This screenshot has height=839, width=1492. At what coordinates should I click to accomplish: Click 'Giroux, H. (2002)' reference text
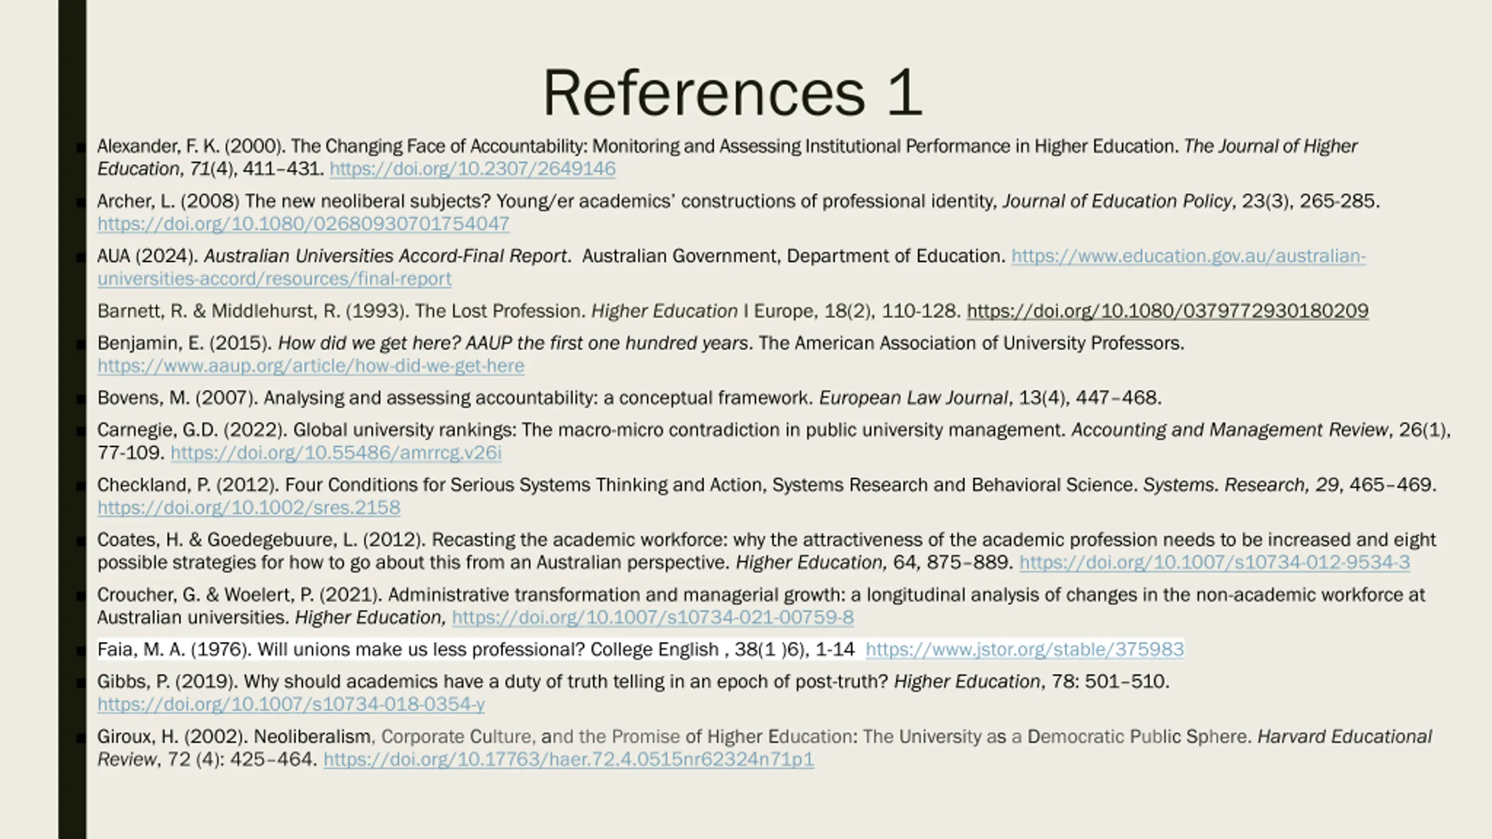(173, 736)
